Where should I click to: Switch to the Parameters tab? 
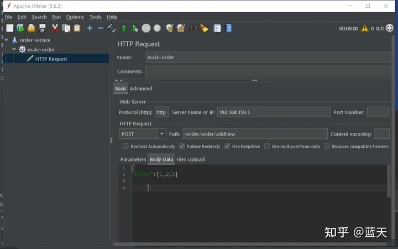133,159
